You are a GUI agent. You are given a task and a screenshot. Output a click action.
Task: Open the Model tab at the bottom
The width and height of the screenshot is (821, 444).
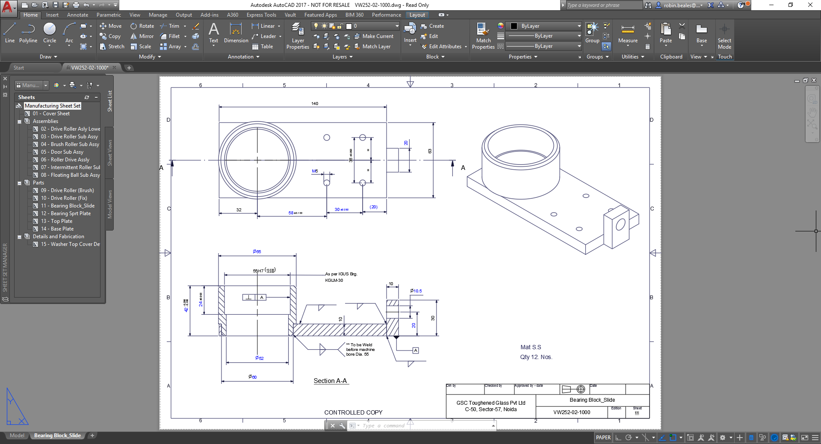click(x=17, y=435)
